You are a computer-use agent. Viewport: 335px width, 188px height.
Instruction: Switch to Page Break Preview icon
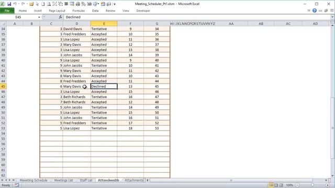click(281, 185)
